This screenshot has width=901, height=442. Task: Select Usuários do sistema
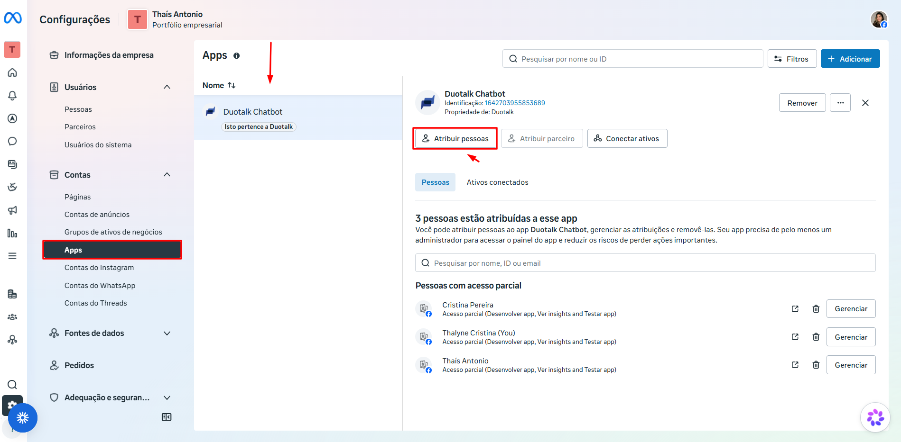(98, 145)
